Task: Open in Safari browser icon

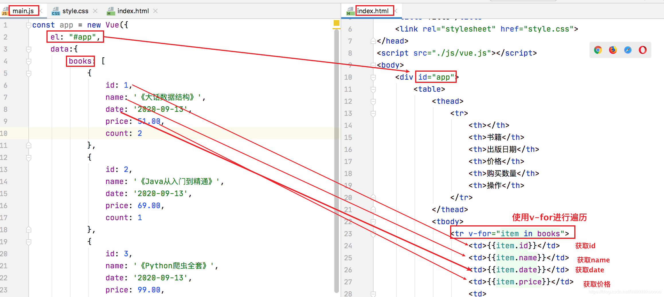Action: pyautogui.click(x=628, y=50)
